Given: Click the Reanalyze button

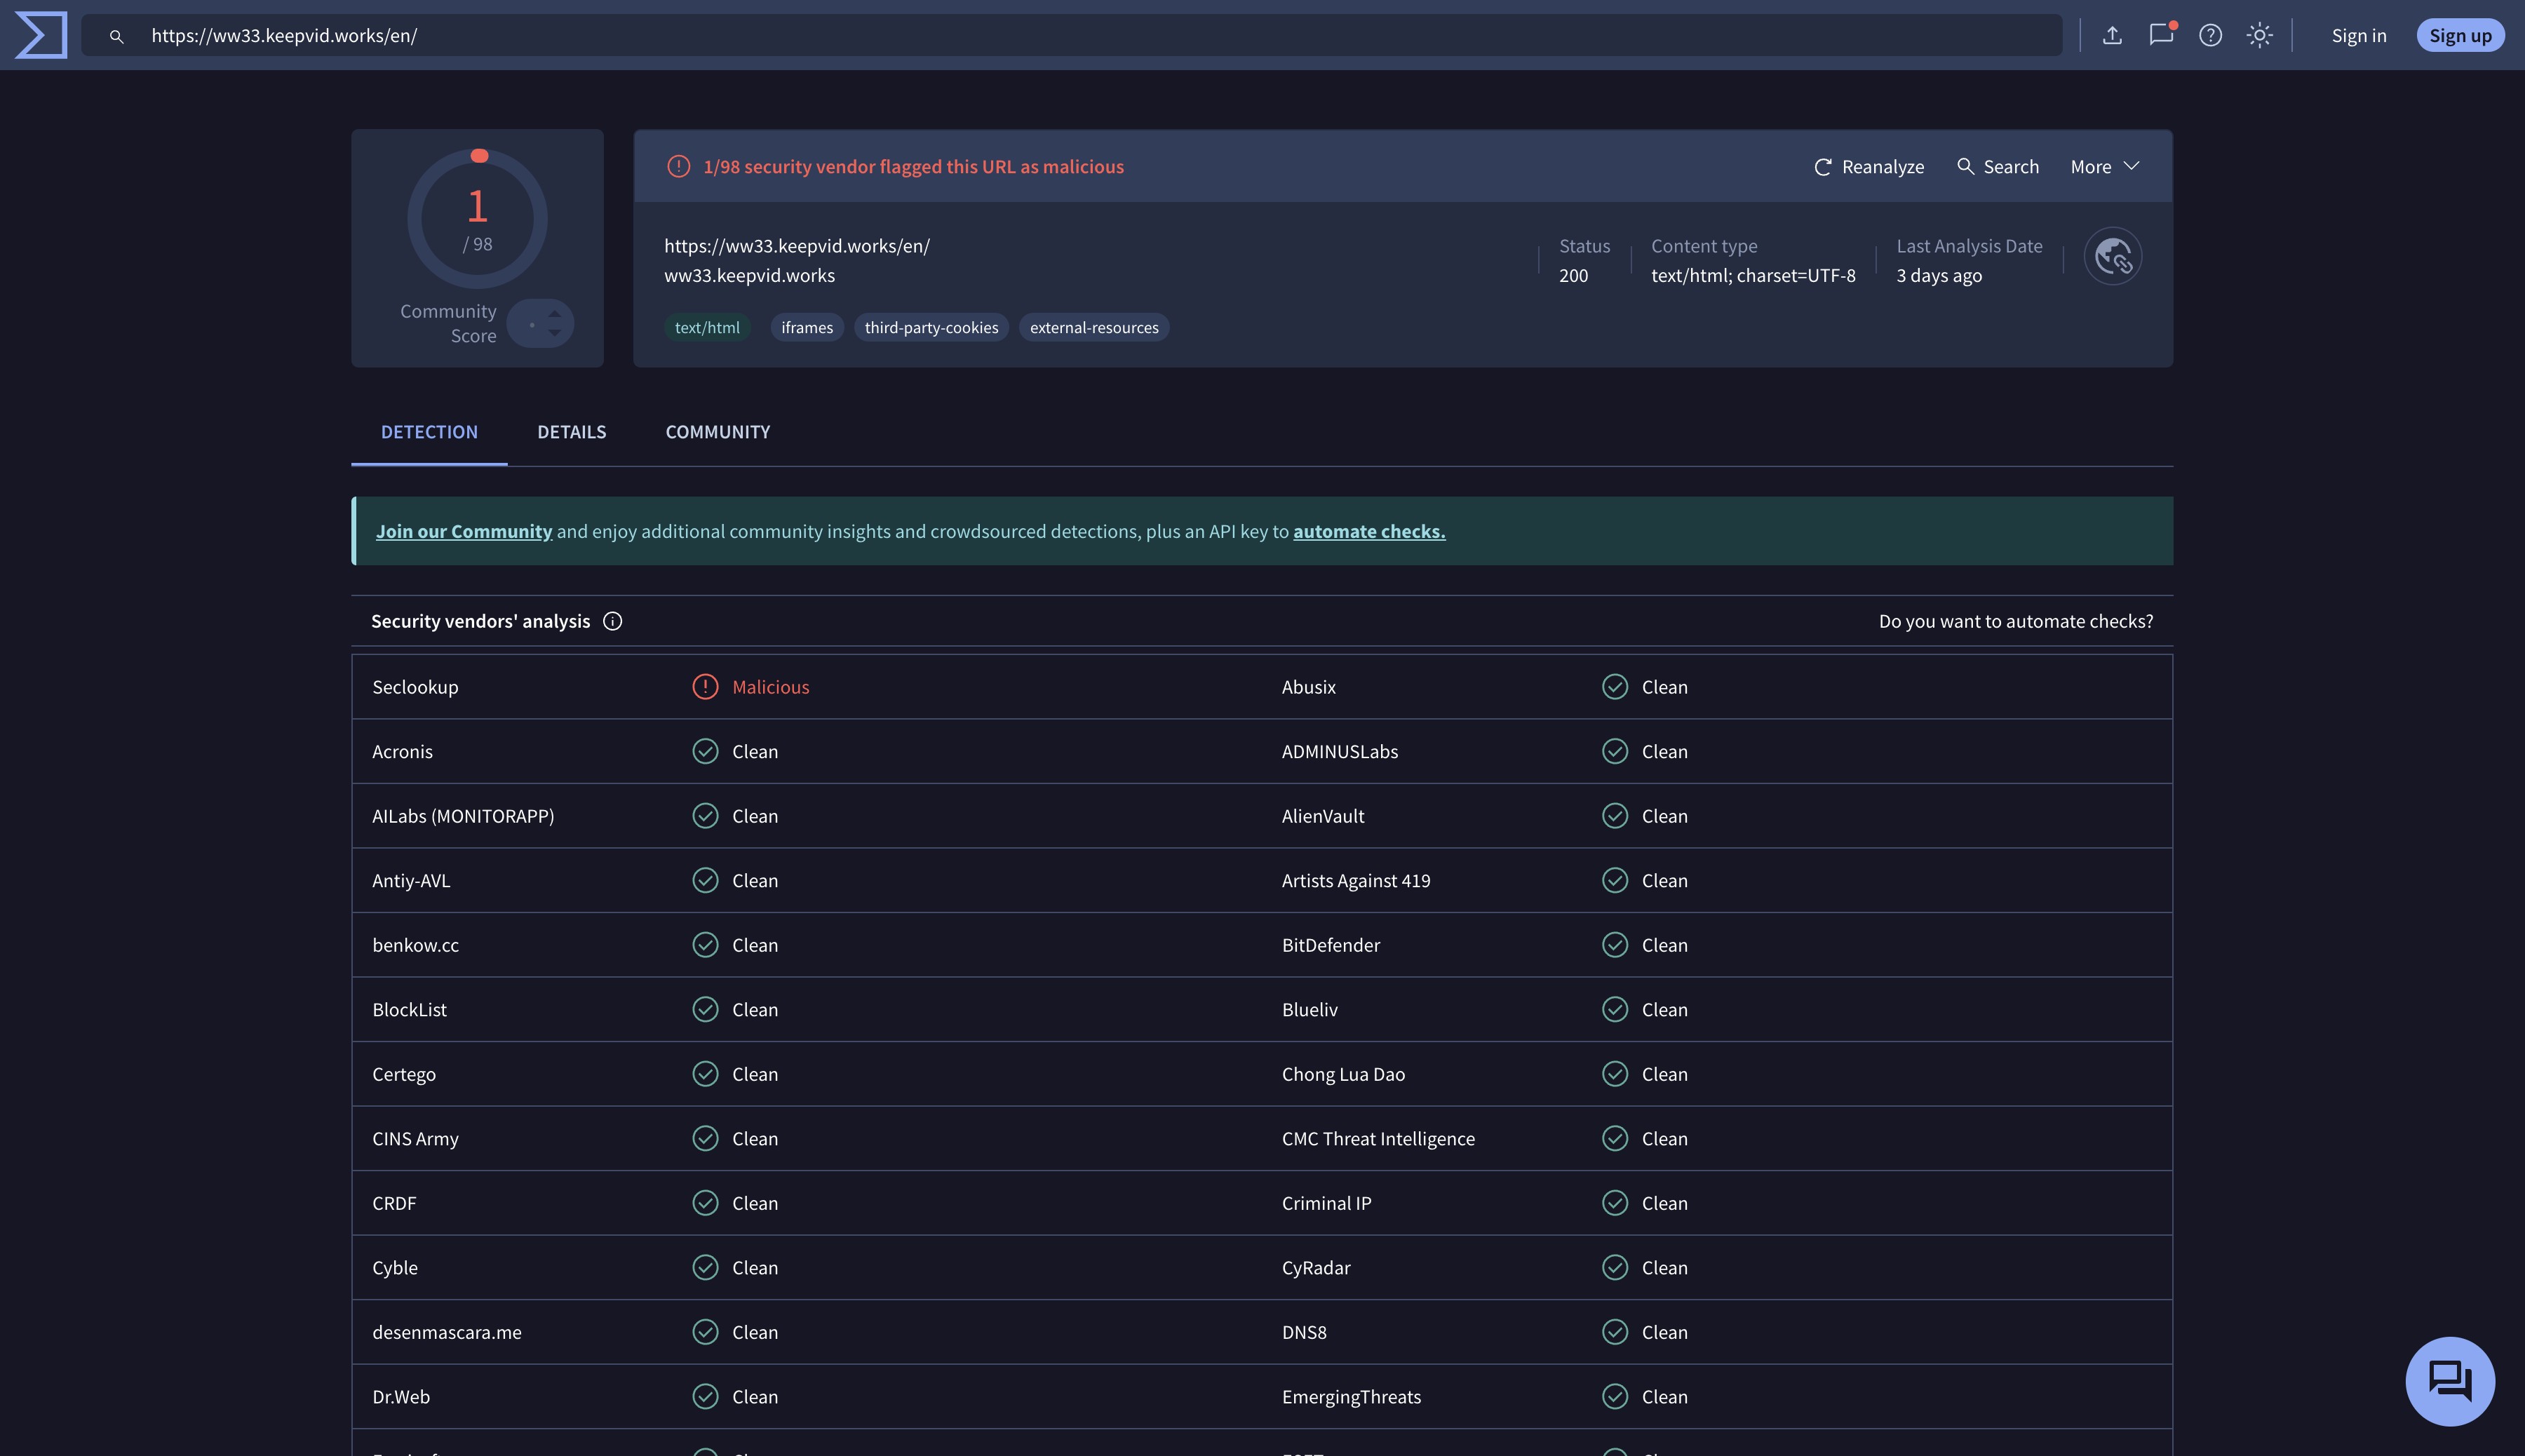Looking at the screenshot, I should 1869,167.
